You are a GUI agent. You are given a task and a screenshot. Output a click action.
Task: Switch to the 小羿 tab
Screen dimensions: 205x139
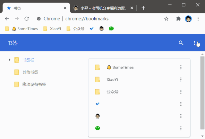103,8
